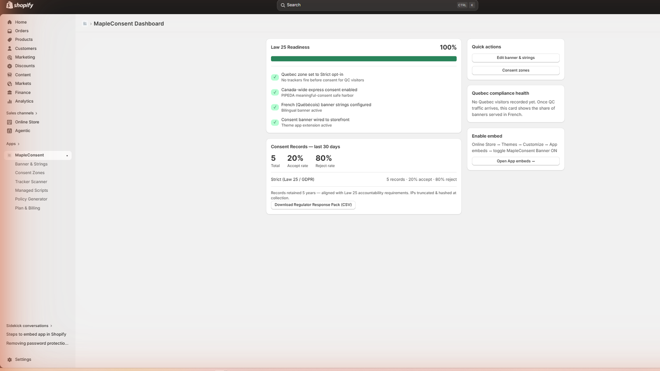This screenshot has width=660, height=371.
Task: Click 'PIPEDA meaningful-consent safe harbor' text
Action: [x=317, y=96]
